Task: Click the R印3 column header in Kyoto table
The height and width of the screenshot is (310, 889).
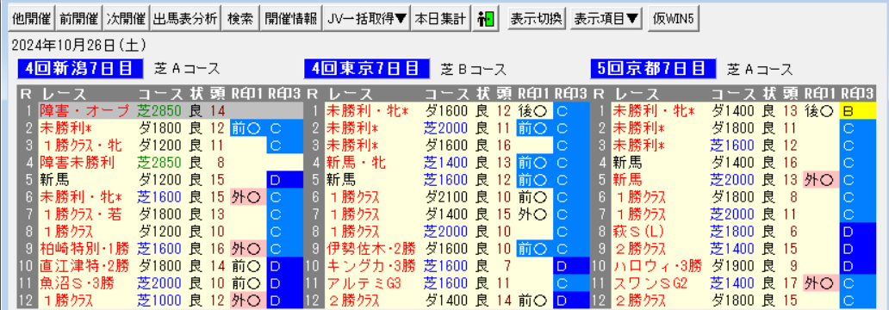Action: click(x=858, y=94)
